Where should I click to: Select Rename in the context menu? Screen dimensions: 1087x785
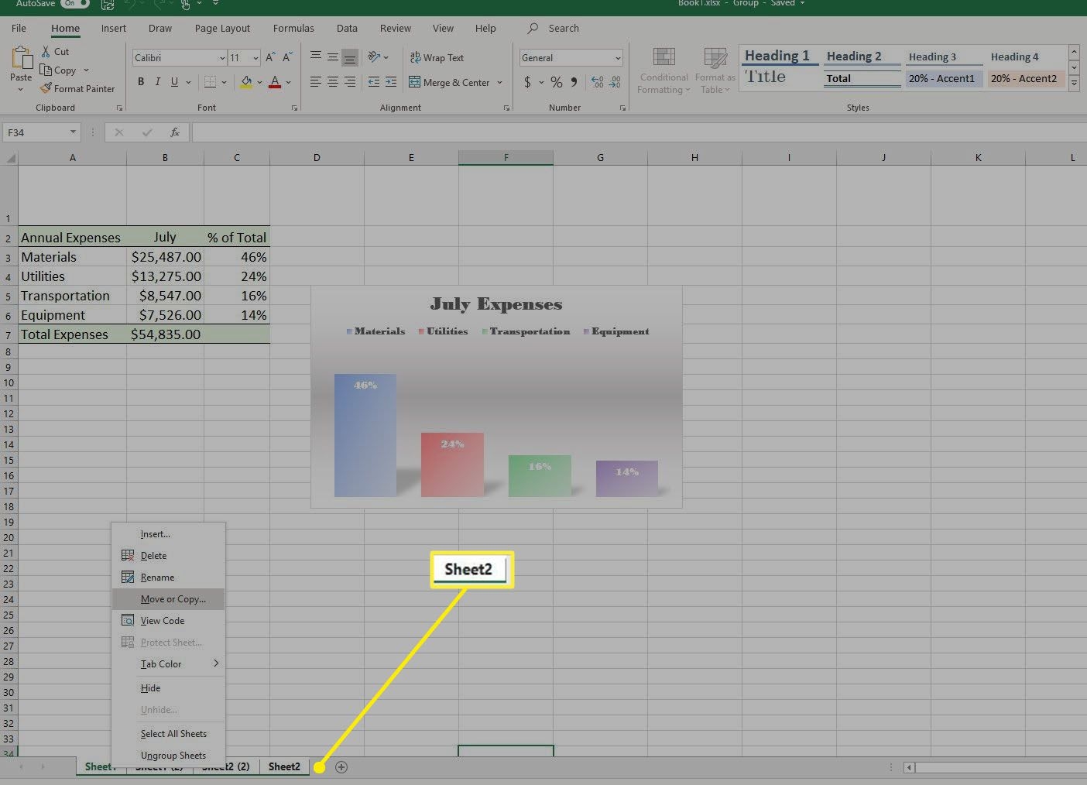tap(157, 578)
